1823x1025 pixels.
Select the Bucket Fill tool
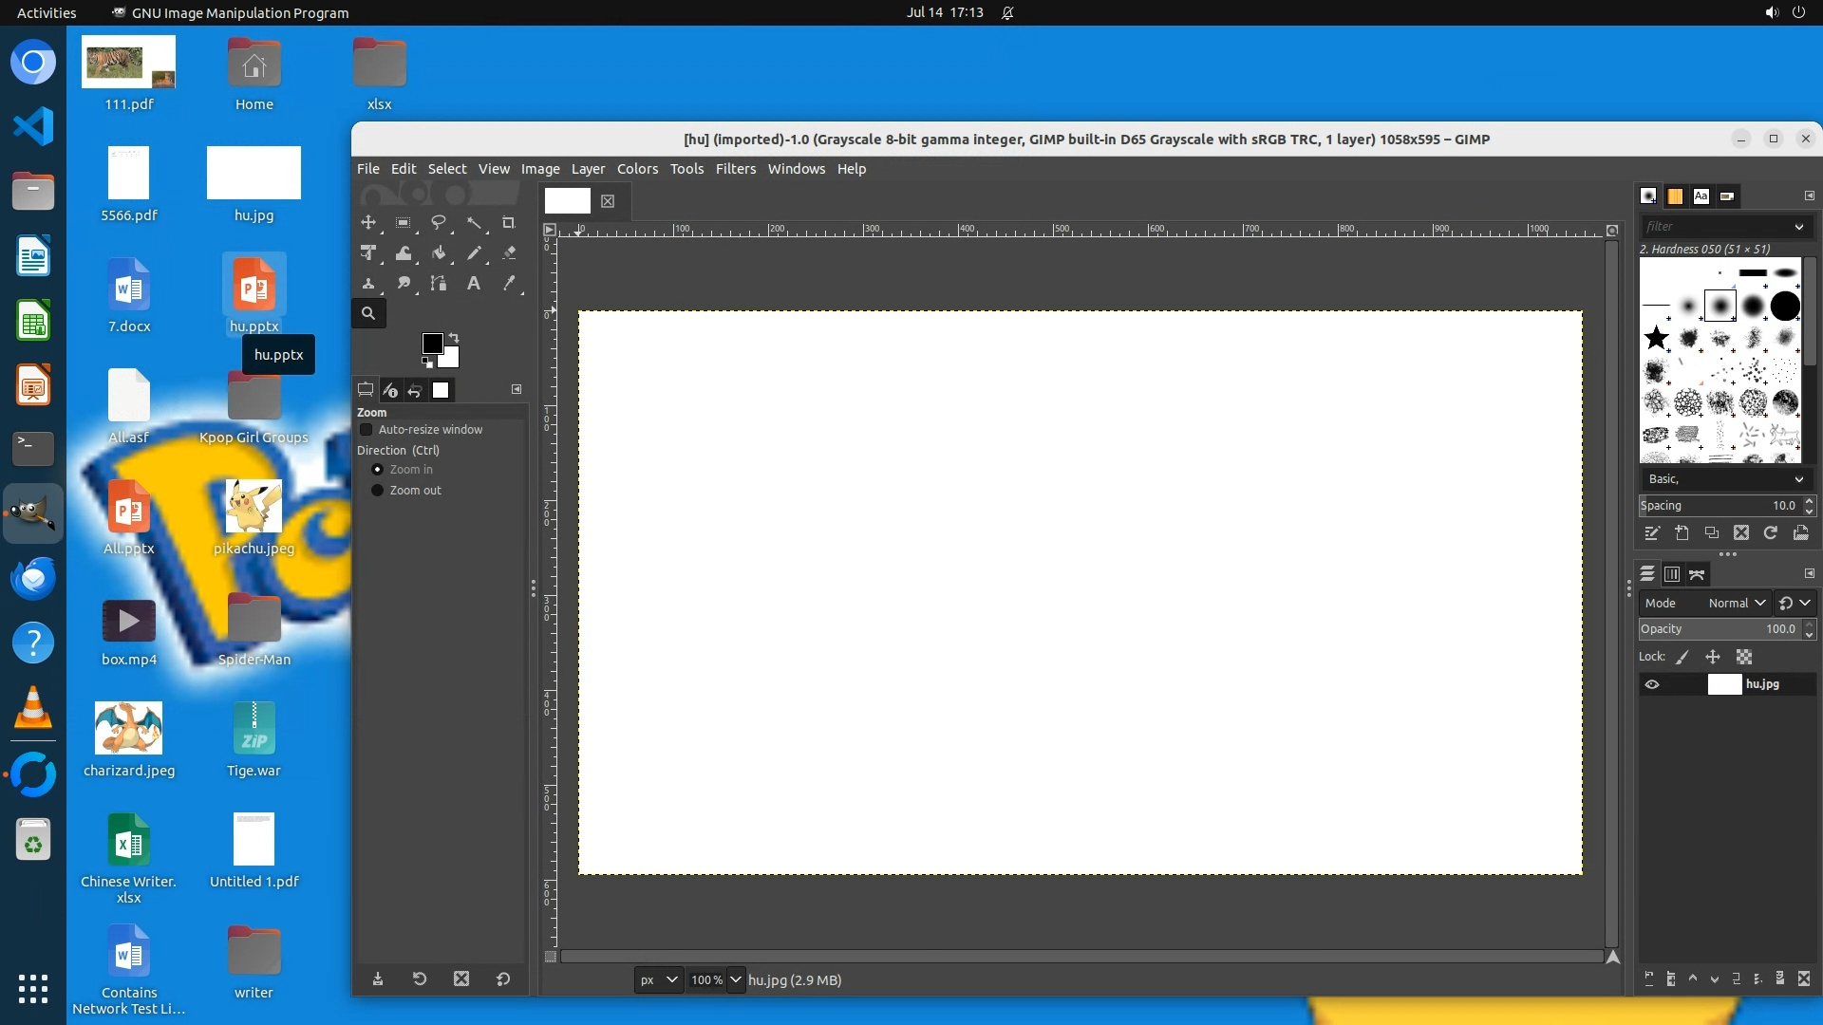click(438, 252)
